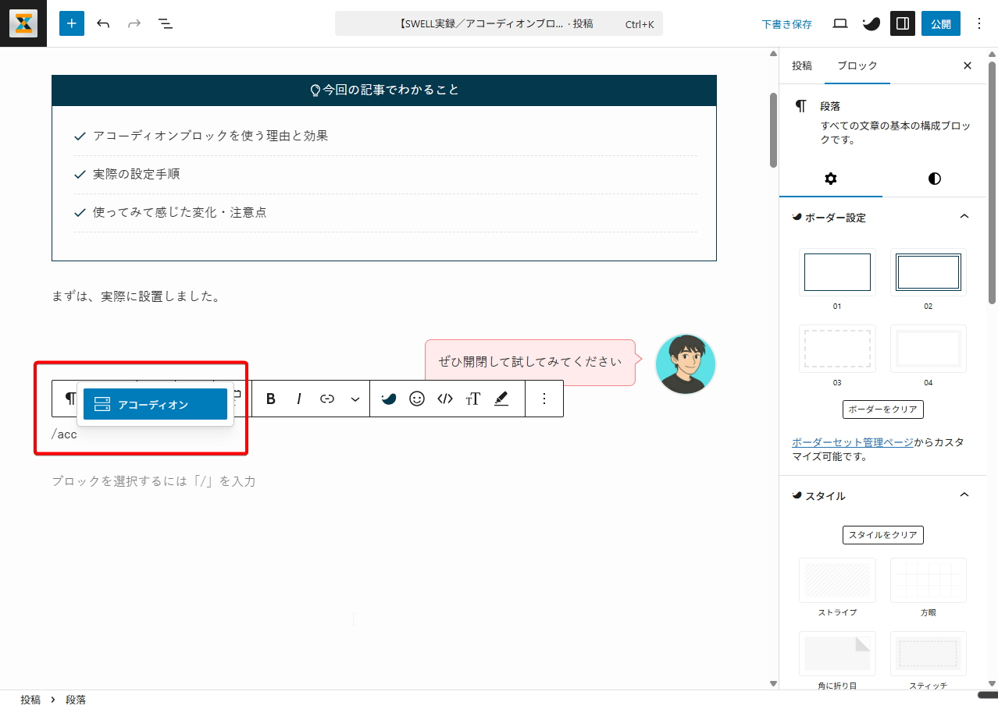The height and width of the screenshot is (709, 998).
Task: Select the highlighter marker tool
Action: 501,399
